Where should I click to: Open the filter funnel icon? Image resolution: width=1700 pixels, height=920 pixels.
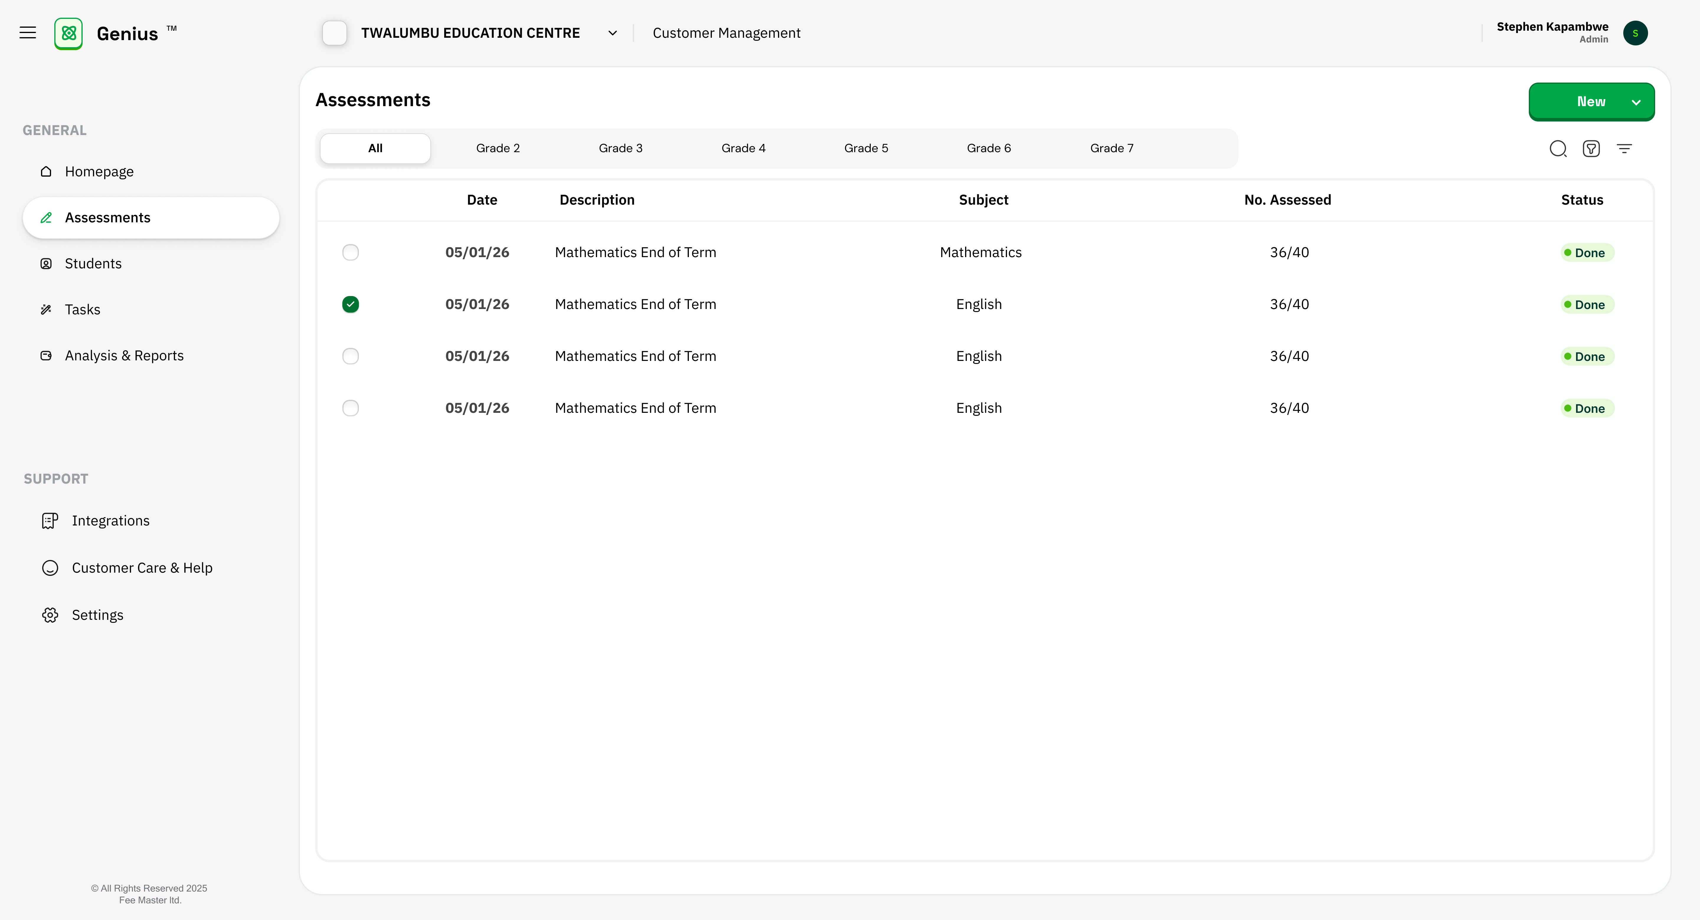[1591, 148]
